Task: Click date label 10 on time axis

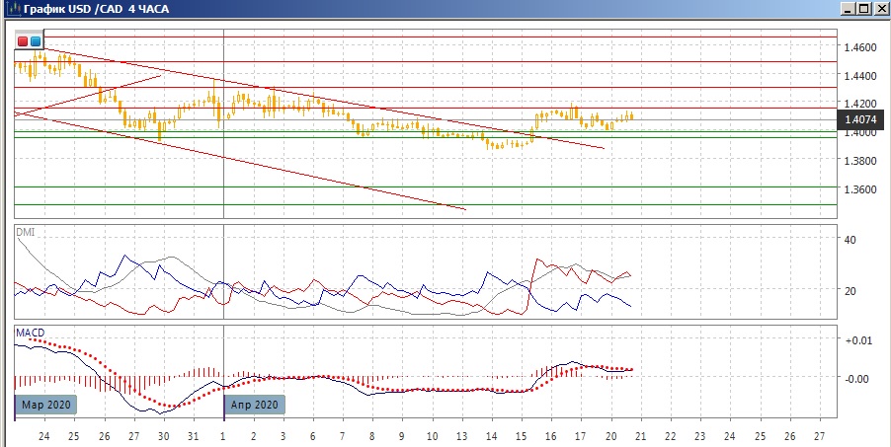Action: (433, 436)
